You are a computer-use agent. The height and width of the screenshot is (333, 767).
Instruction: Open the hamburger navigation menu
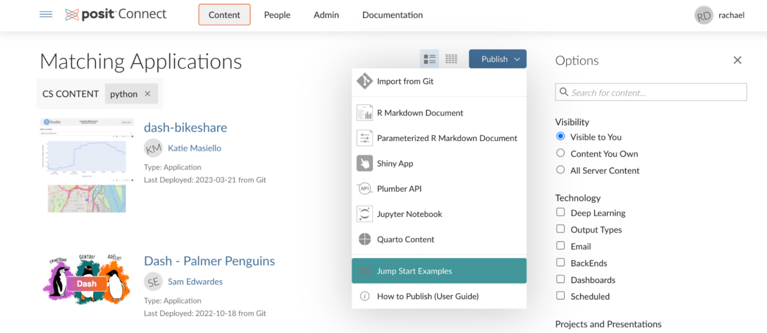pos(46,14)
